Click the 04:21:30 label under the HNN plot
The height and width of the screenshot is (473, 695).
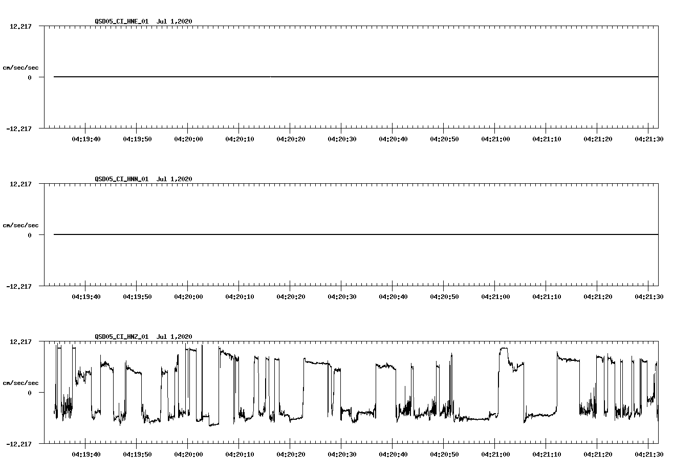point(649,296)
